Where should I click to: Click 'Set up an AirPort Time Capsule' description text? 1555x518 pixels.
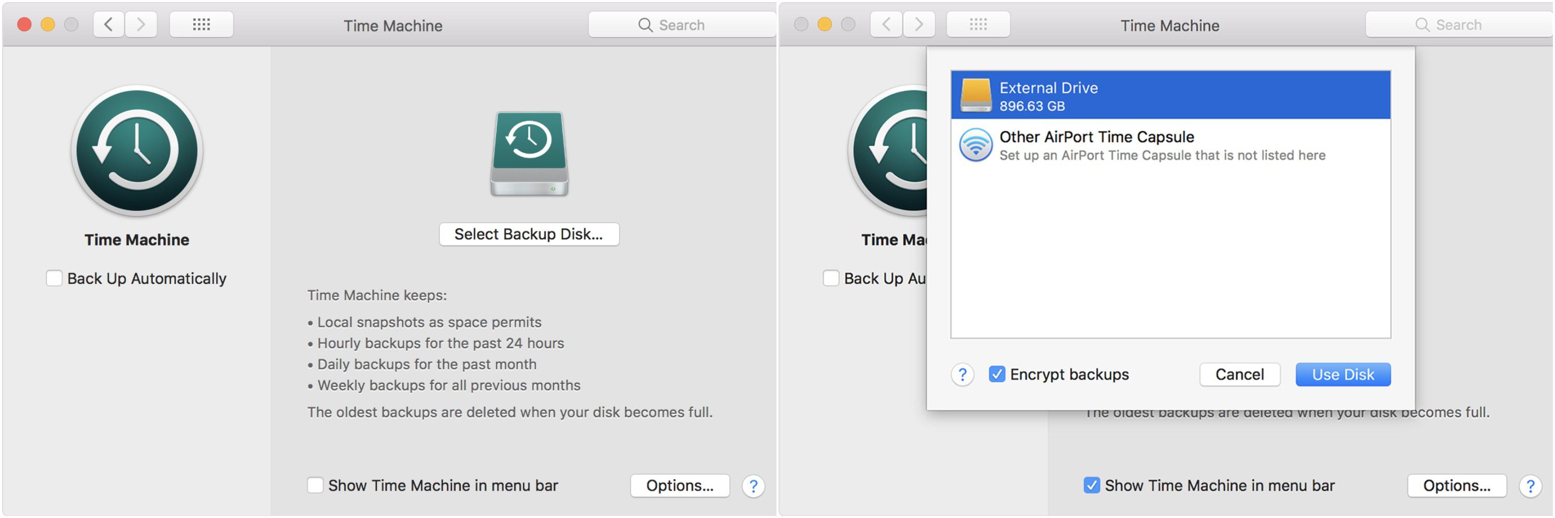[1162, 155]
